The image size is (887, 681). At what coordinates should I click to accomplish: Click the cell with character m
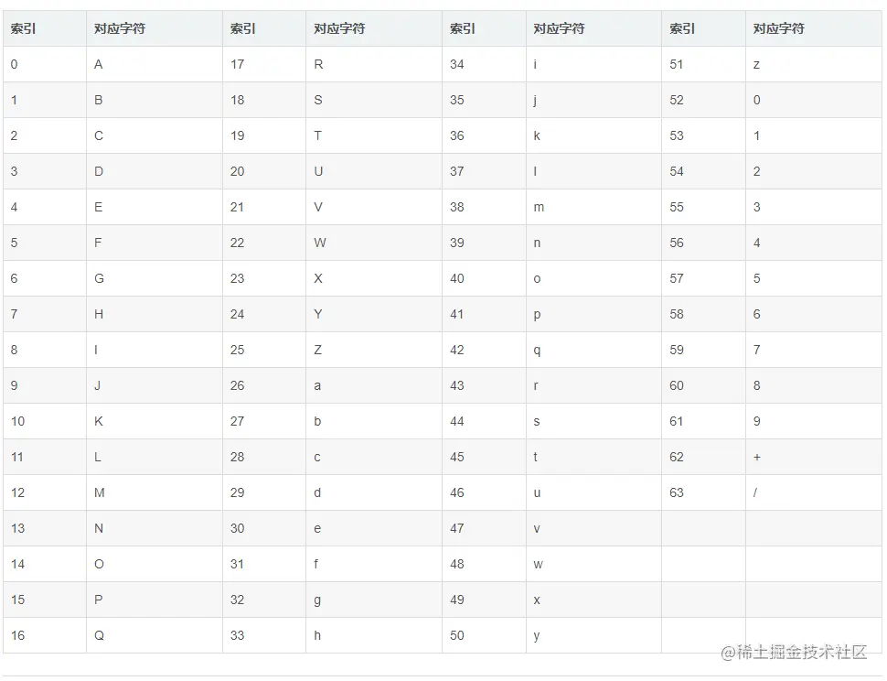click(593, 207)
